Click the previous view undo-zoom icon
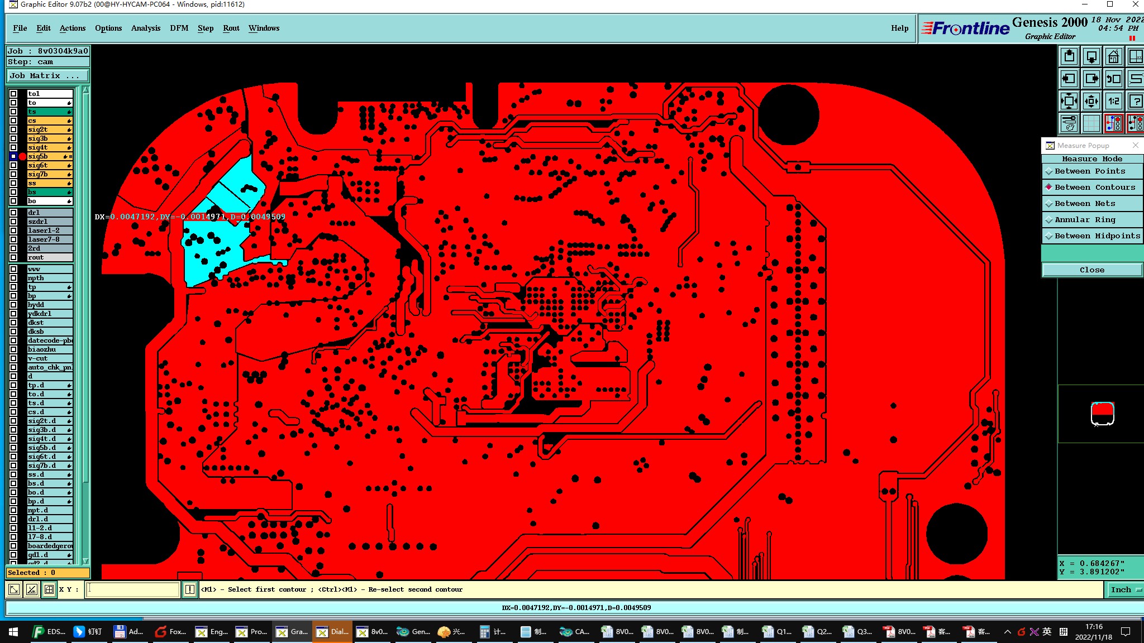The height and width of the screenshot is (643, 1144). 1113,79
